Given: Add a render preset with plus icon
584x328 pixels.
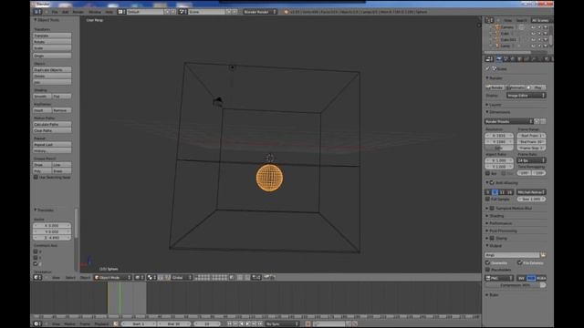Looking at the screenshot, I should tap(537, 121).
